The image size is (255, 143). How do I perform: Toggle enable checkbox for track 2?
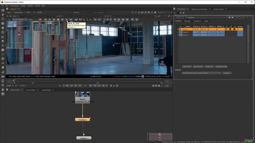pyautogui.click(x=180, y=32)
